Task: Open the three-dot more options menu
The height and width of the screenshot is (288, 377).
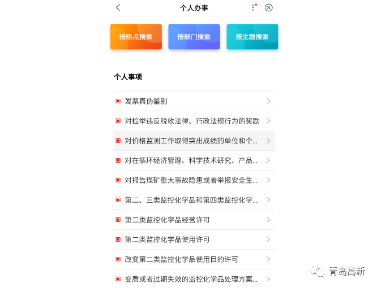Action: [253, 8]
